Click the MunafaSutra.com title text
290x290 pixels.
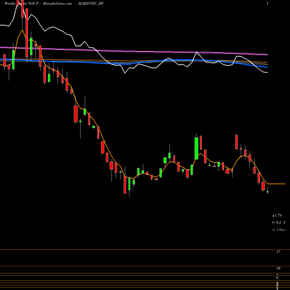pos(57,3)
